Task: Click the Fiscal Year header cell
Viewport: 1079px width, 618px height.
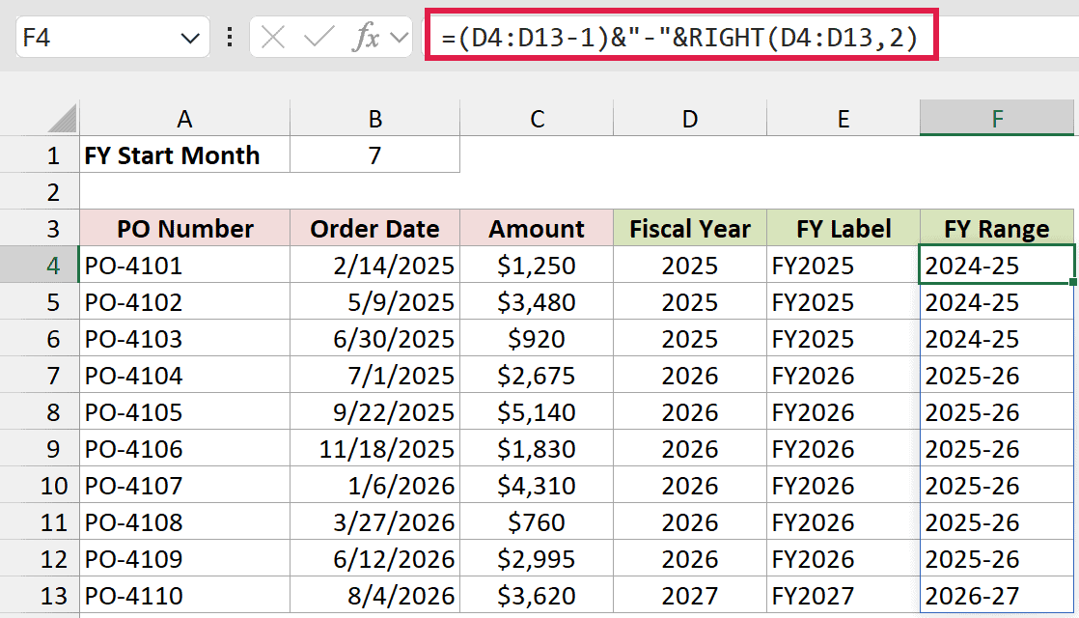Action: pyautogui.click(x=690, y=228)
